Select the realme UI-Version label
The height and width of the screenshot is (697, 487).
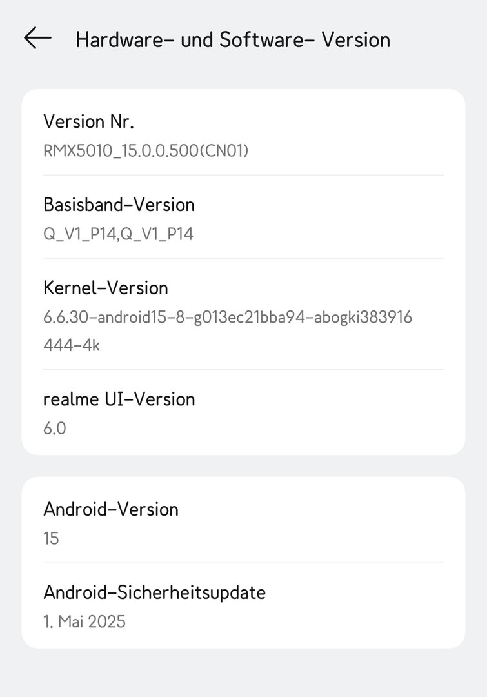(x=119, y=399)
